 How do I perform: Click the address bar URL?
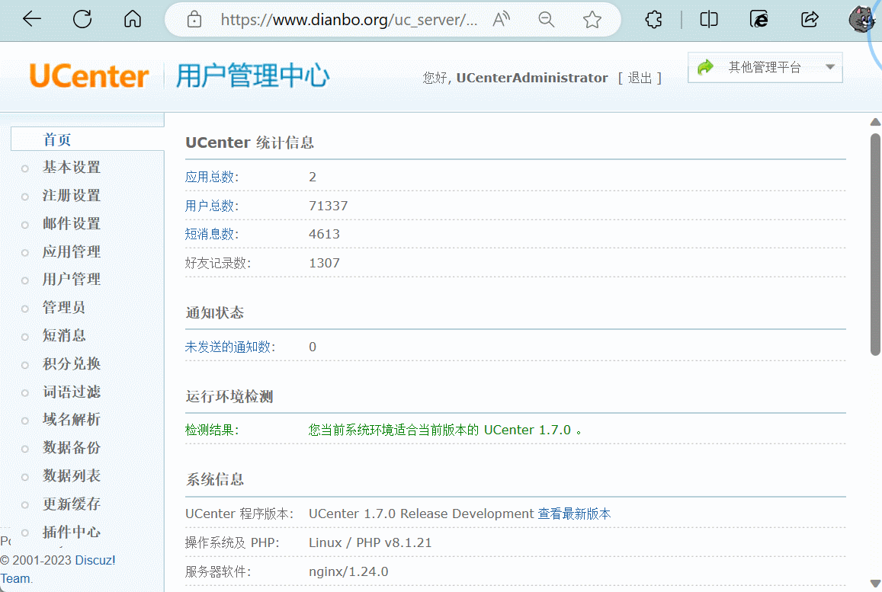click(348, 21)
